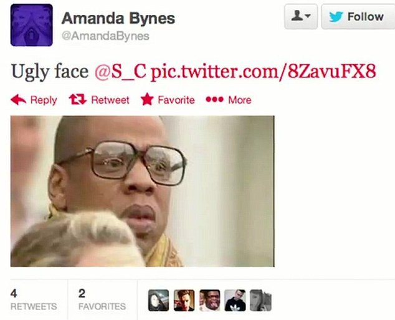This screenshot has height=320, width=395.
Task: Open the user actions dropdown with person icon
Action: pos(301,17)
